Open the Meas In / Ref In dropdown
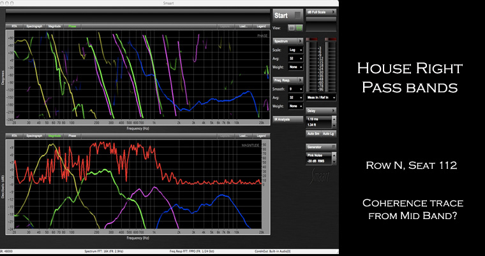The width and height of the screenshot is (485, 256). click(321, 97)
